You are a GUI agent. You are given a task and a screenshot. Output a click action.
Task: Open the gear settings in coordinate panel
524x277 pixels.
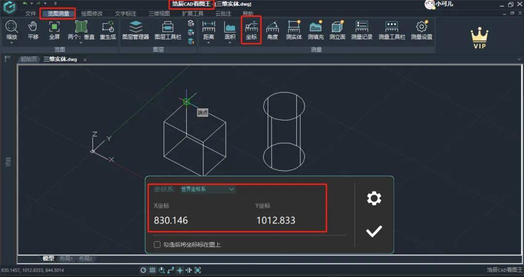[374, 198]
